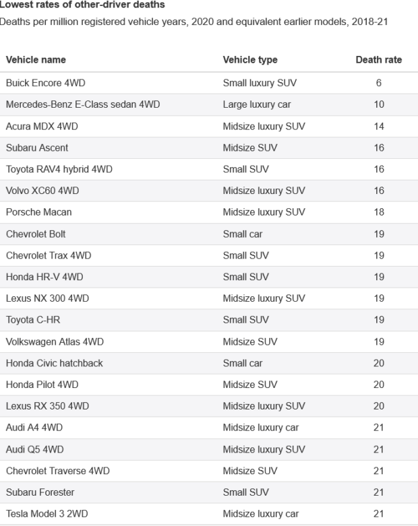Viewport: 418px width, 526px height.
Task: Click the Tesla Model 3 2WD name
Action: tap(47, 514)
